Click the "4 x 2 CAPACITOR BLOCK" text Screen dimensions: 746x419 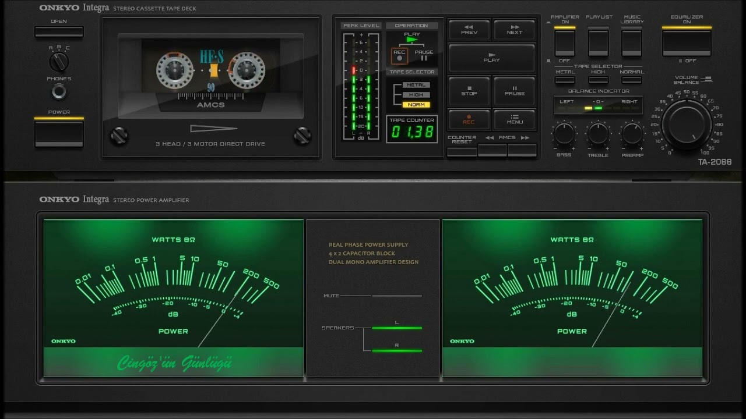pos(361,254)
